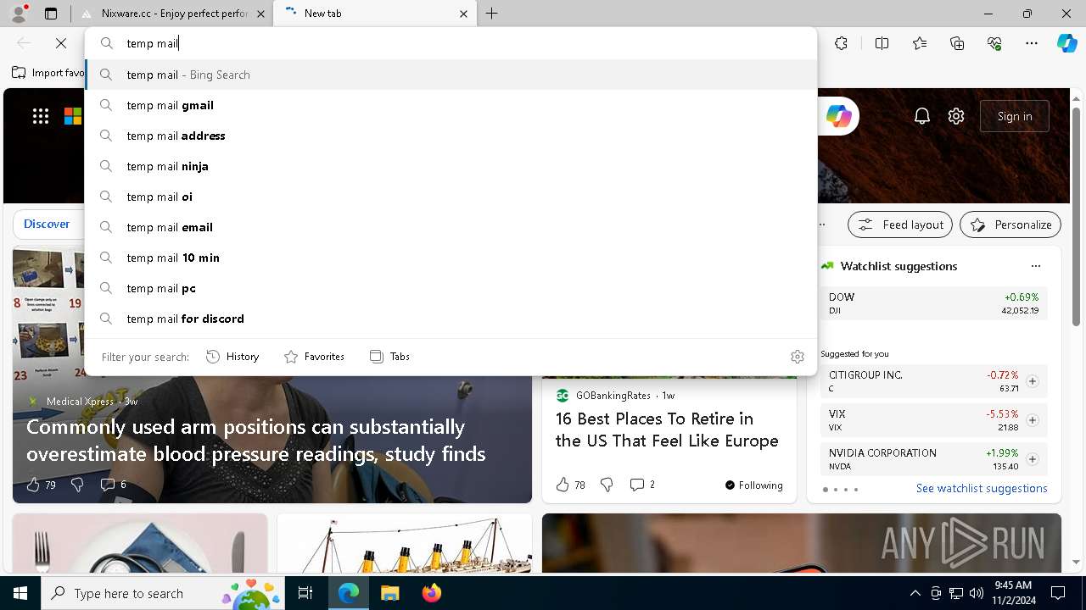Open Windows Start menu

[x=20, y=593]
